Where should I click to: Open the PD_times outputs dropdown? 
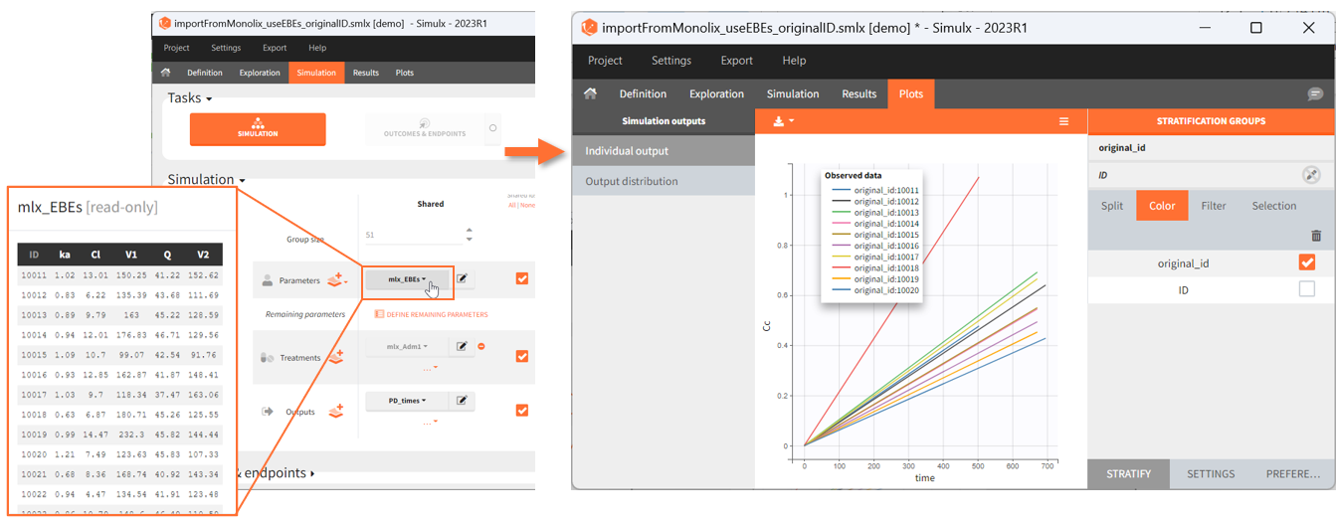(x=408, y=401)
